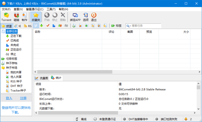Open the 帮助(H) menu
Image resolution: width=202 pixels, height=122 pixels.
(x=63, y=9)
